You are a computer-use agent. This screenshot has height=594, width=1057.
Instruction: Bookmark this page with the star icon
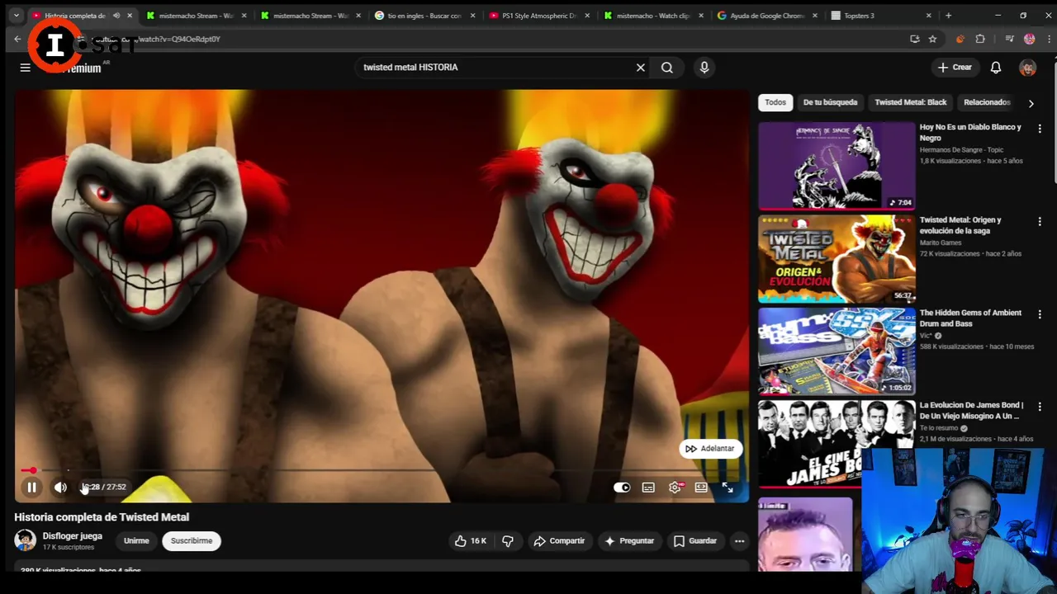pos(932,39)
